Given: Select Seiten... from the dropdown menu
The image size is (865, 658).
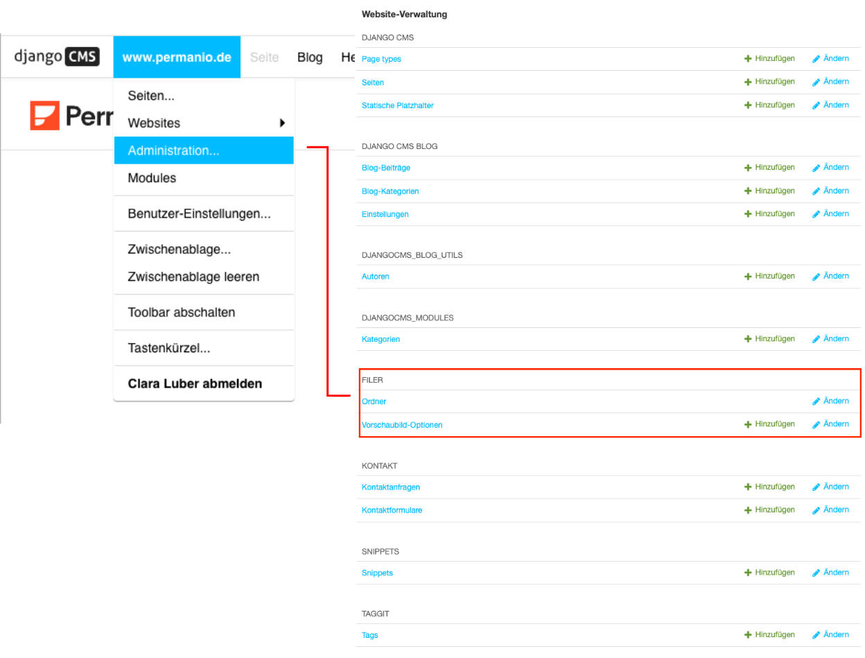Looking at the screenshot, I should tap(151, 96).
